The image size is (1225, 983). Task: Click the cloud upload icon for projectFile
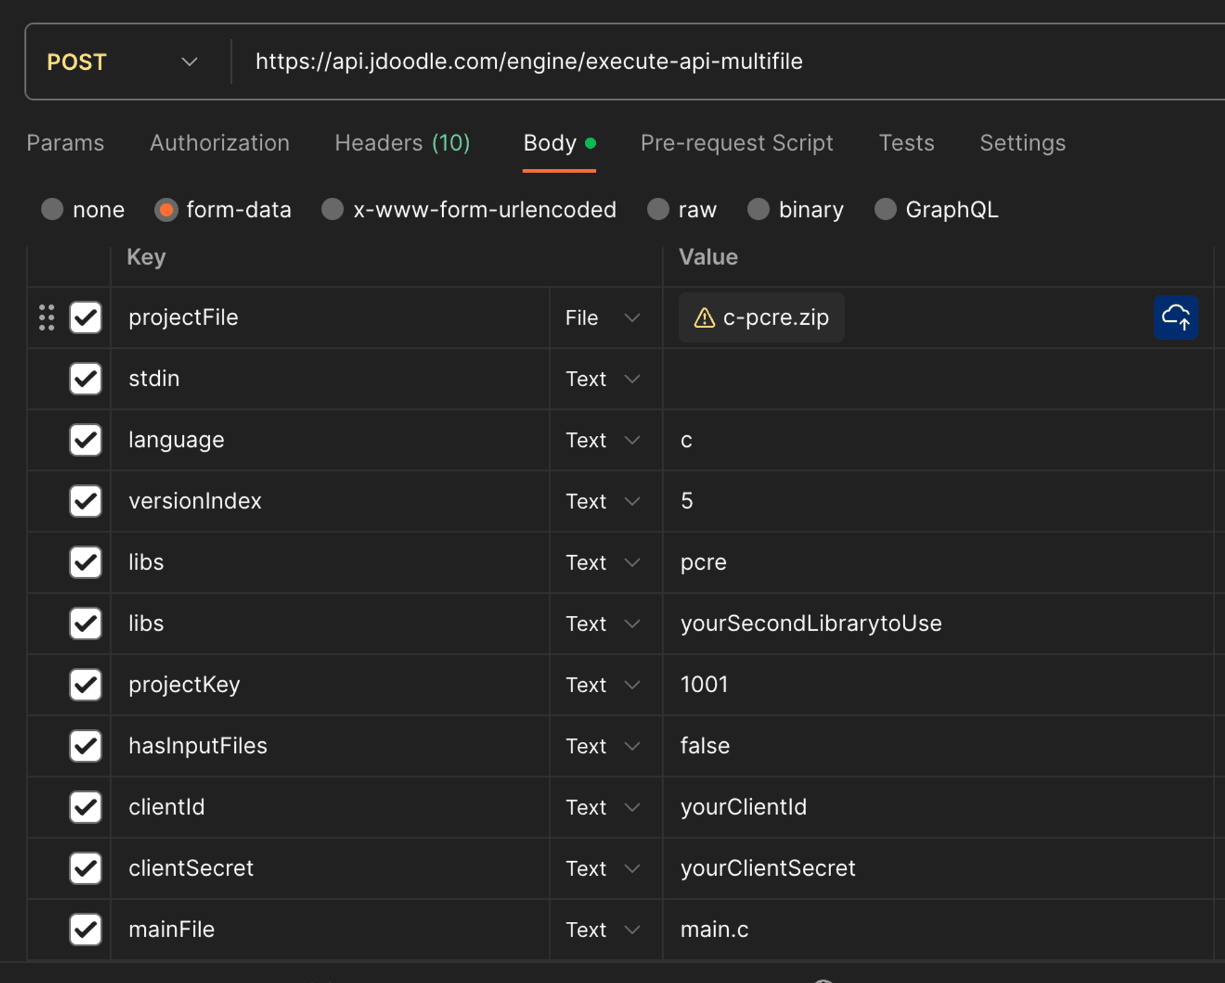point(1175,317)
